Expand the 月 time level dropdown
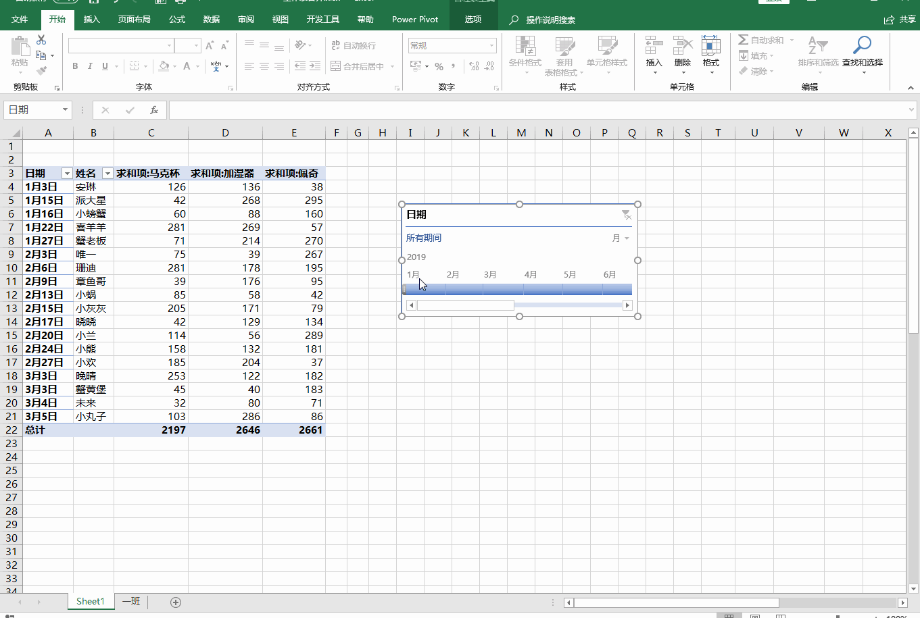The image size is (920, 618). pos(621,238)
